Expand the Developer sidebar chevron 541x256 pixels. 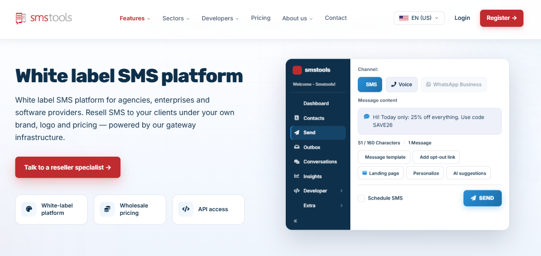(342, 191)
